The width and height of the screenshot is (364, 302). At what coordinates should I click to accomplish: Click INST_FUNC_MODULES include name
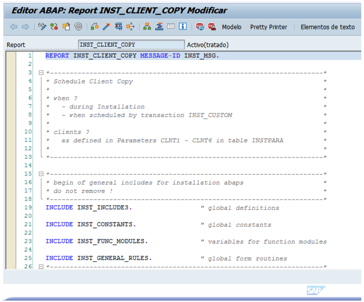click(x=111, y=241)
